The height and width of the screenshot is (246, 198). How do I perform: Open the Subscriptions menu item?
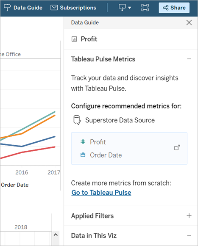(x=73, y=8)
